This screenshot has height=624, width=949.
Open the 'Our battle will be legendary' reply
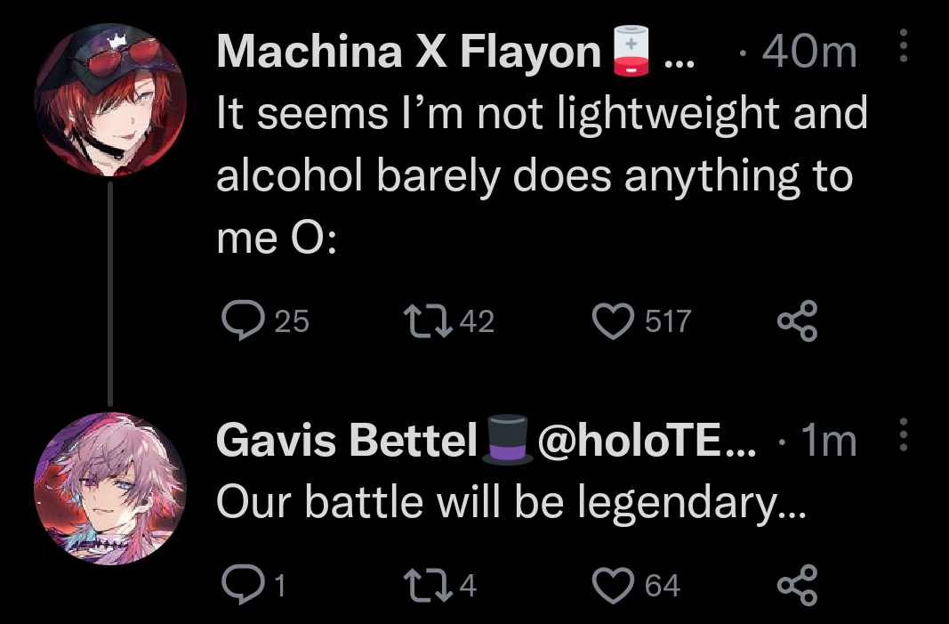click(x=512, y=504)
